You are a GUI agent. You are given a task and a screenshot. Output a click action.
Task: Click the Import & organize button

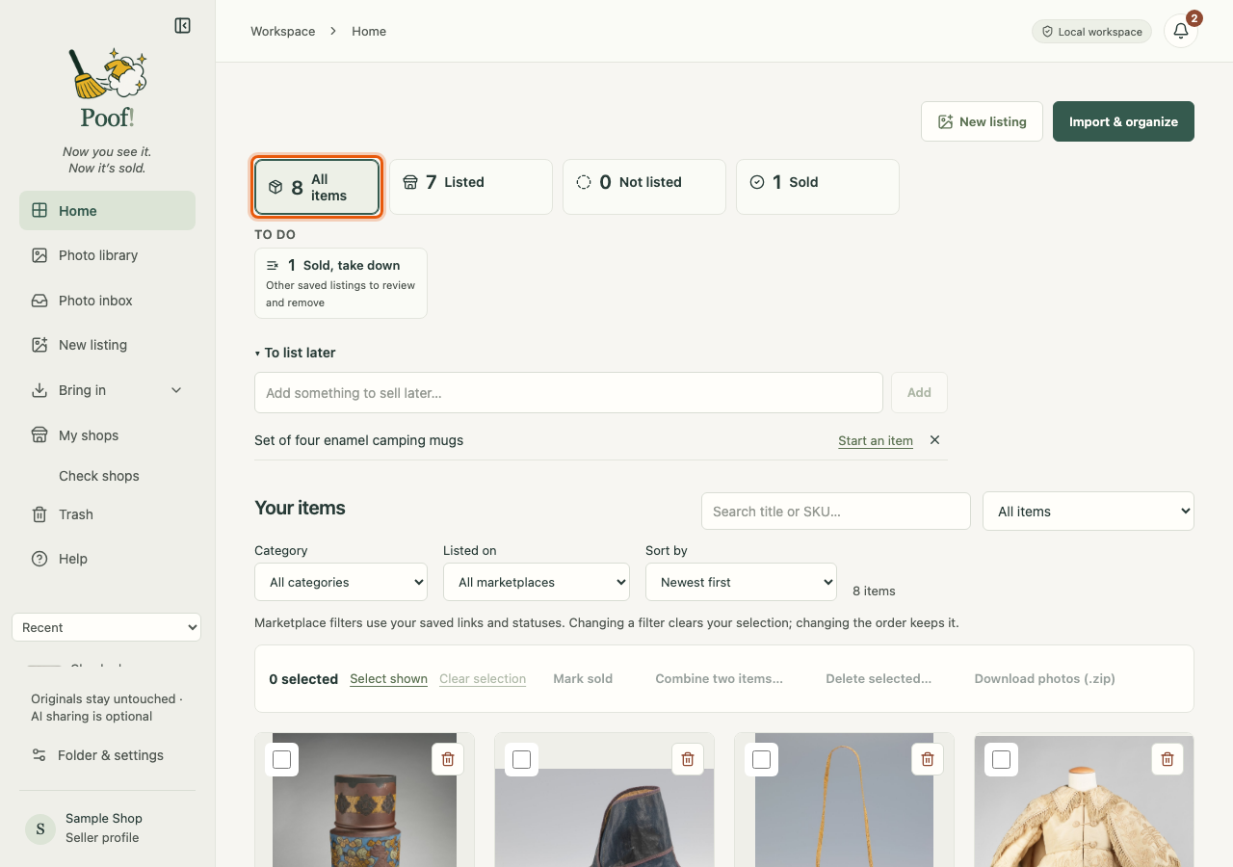[1123, 121]
